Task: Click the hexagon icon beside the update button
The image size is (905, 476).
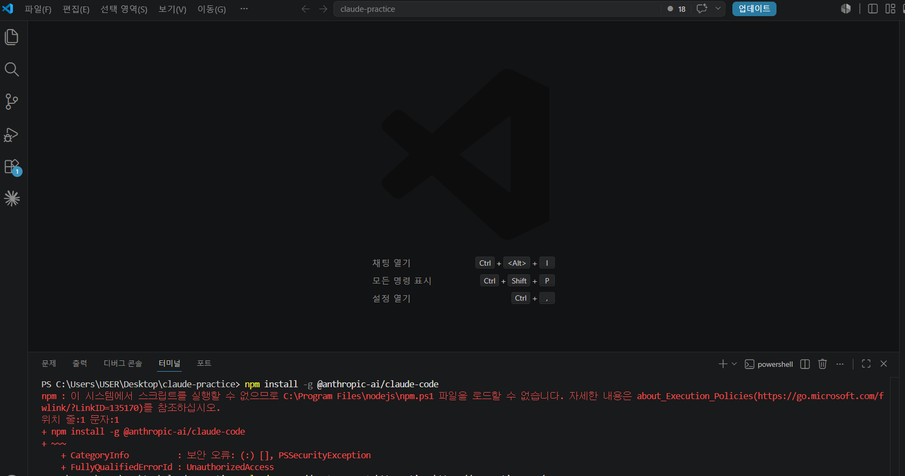Action: tap(846, 9)
